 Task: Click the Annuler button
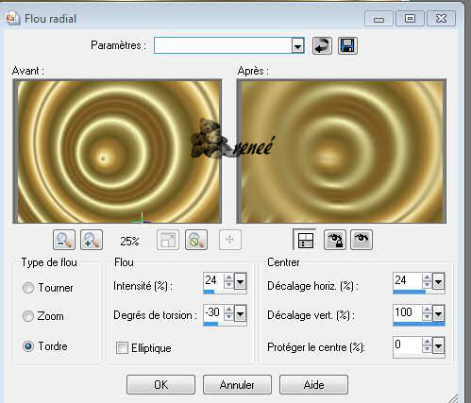237,384
